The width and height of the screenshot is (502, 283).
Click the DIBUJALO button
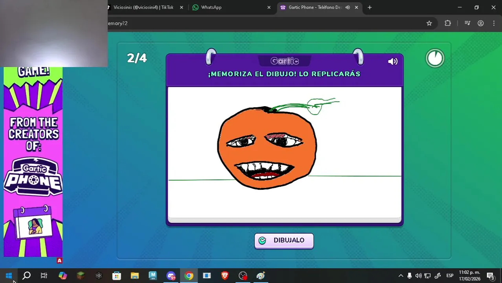284,241
